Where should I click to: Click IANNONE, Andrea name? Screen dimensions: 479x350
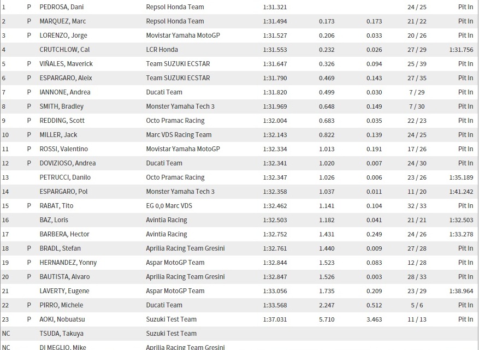[65, 92]
